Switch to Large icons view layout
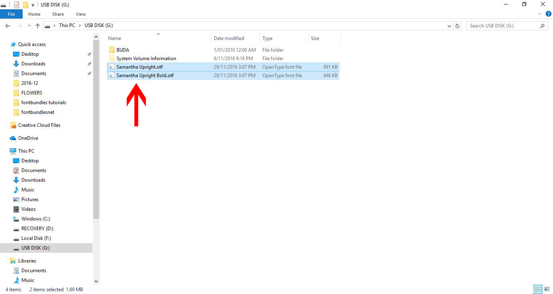The height and width of the screenshot is (294, 553). tap(547, 289)
